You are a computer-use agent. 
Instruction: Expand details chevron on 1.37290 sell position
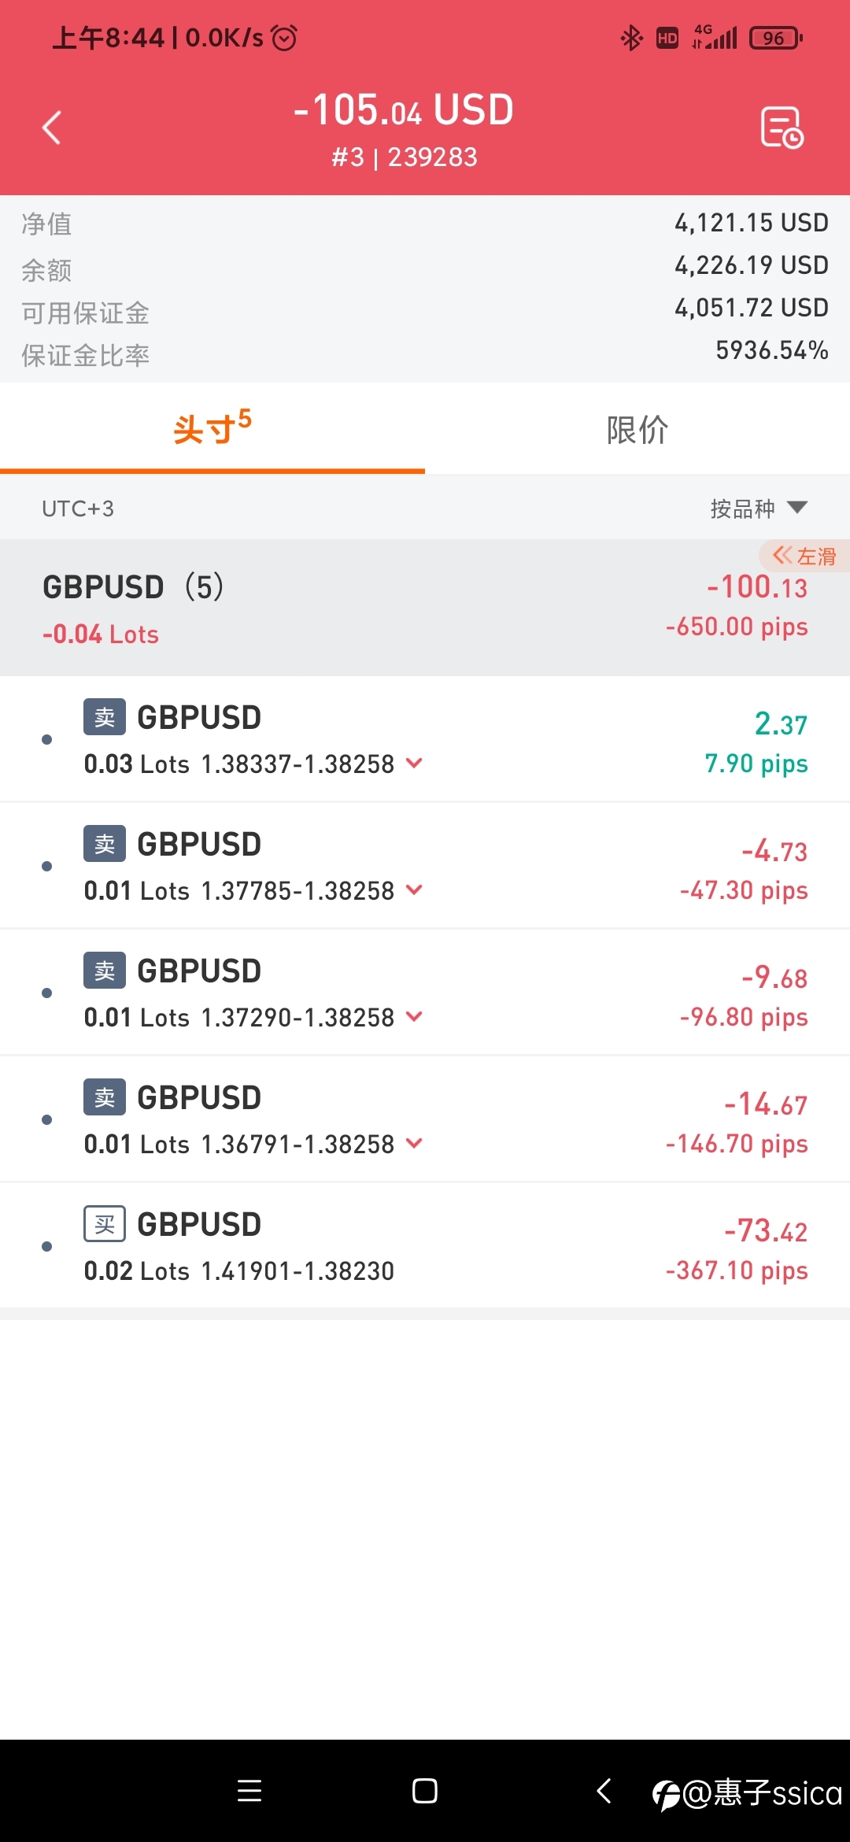tap(414, 1016)
